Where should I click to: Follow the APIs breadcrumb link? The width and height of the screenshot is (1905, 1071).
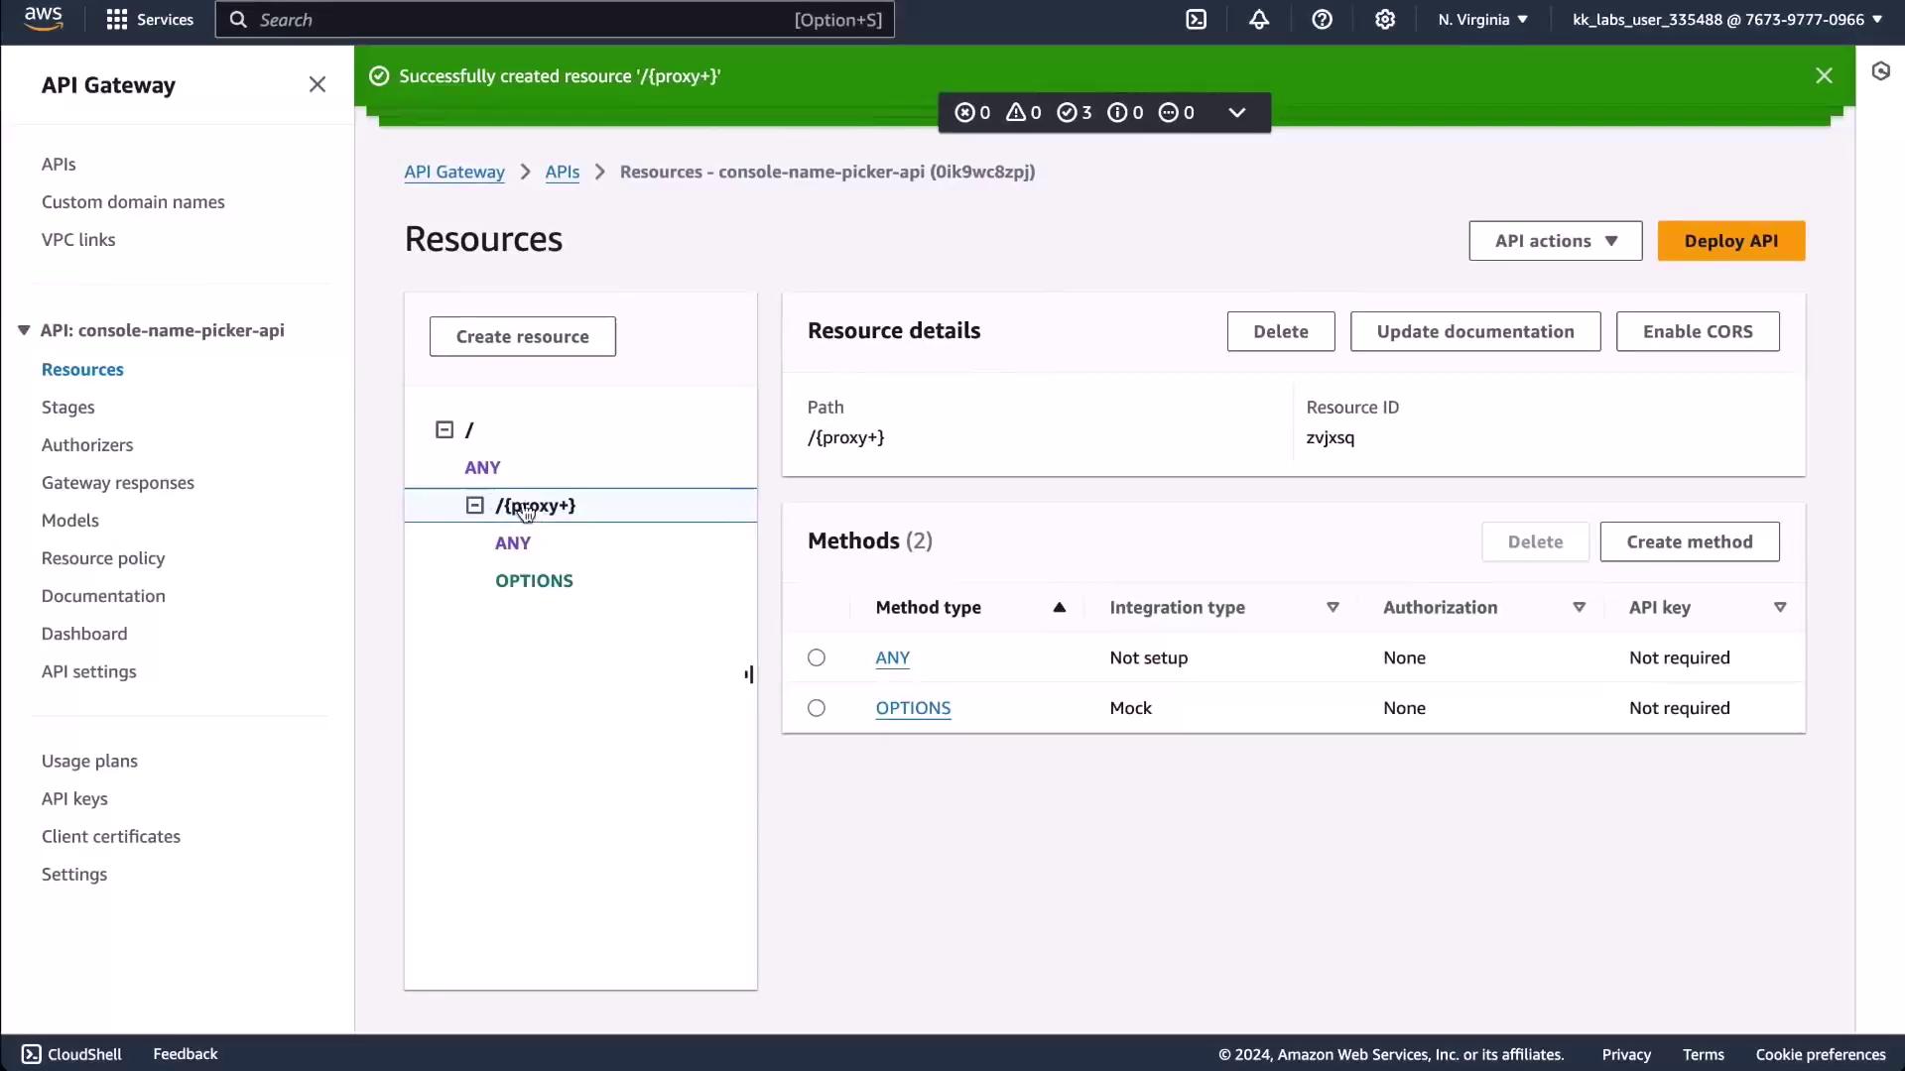563,172
